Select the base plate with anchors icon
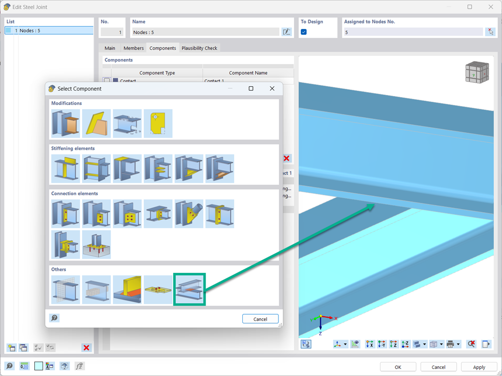The image size is (502, 376). point(97,244)
